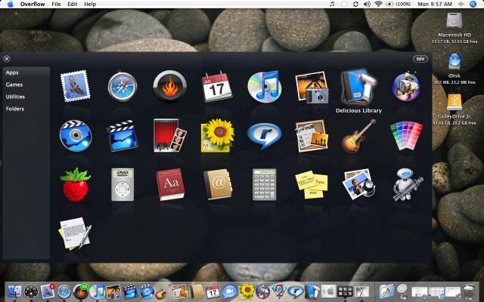Open the Dictionary book icon

[x=169, y=184]
